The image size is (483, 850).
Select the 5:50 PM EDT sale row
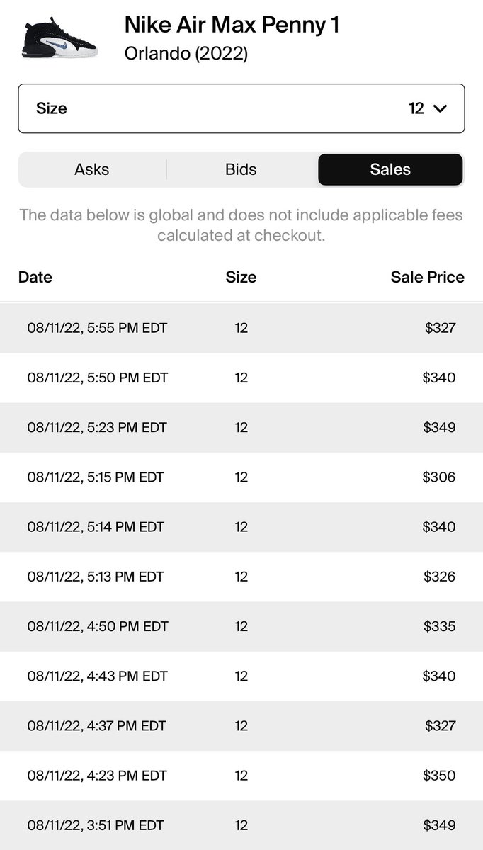point(241,378)
